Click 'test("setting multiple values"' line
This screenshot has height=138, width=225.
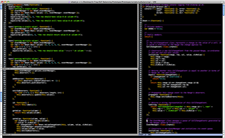point(30,41)
